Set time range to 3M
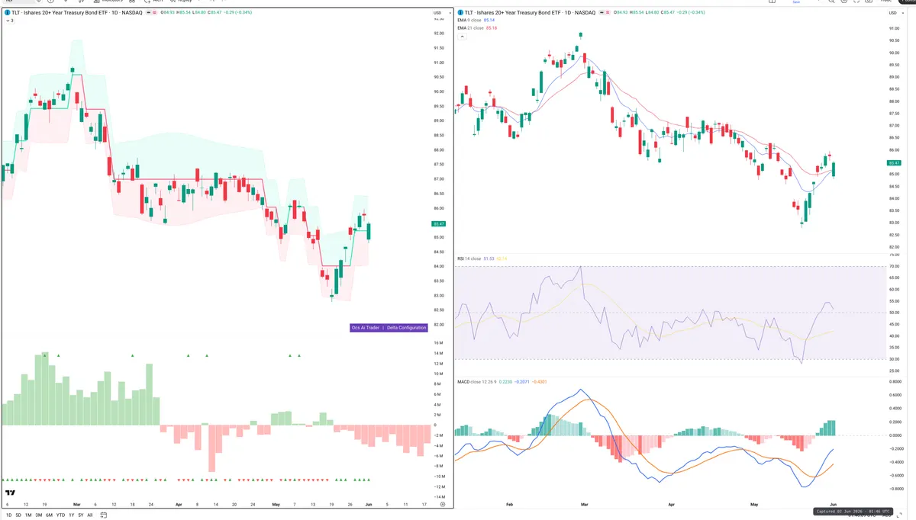The width and height of the screenshot is (916, 520). pyautogui.click(x=38, y=515)
